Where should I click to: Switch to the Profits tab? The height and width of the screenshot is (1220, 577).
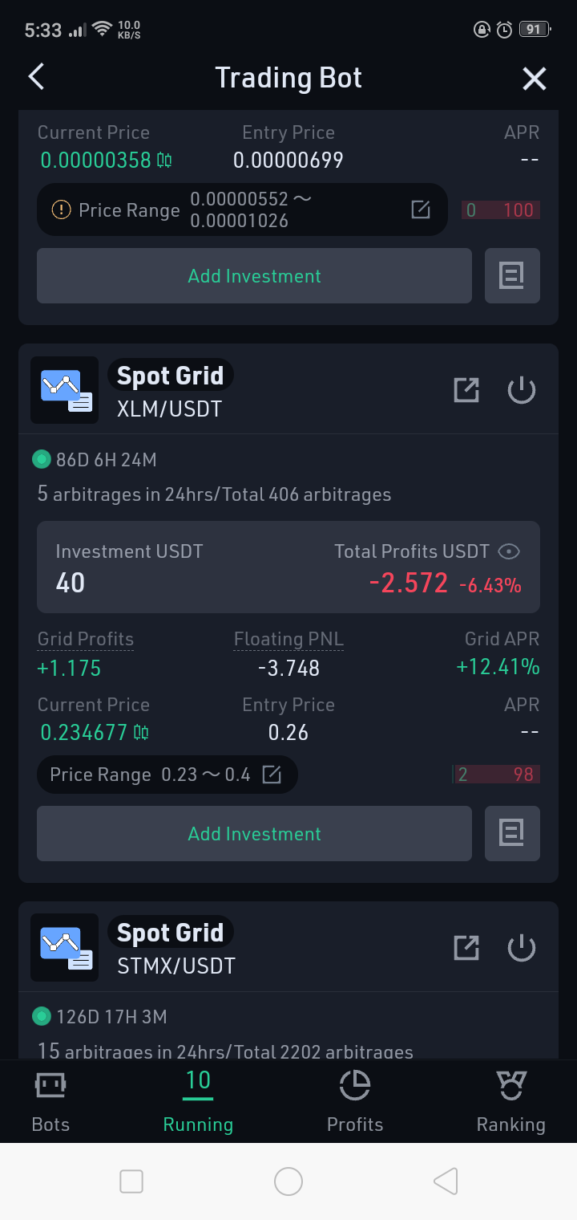355,1103
